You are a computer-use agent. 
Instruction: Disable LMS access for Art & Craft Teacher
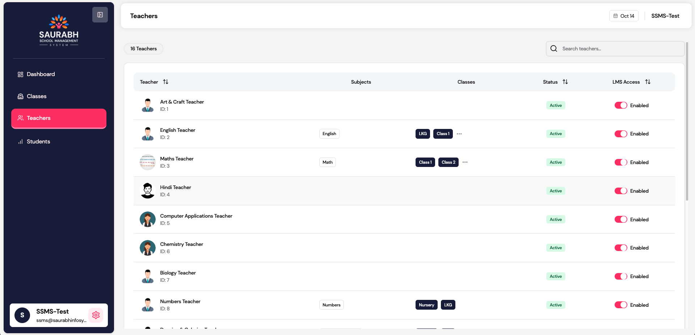621,105
